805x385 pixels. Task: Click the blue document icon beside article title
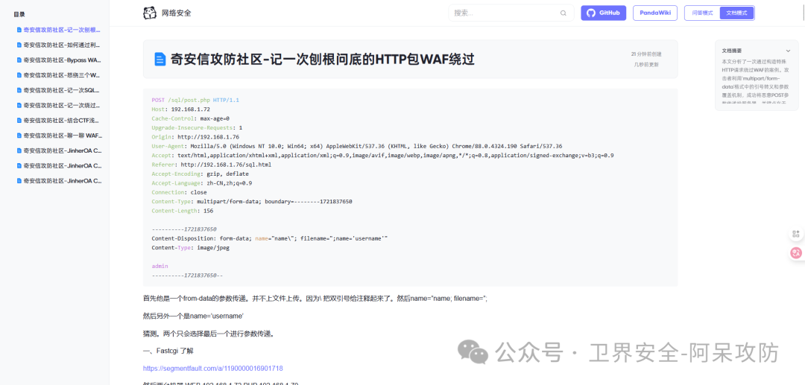161,59
